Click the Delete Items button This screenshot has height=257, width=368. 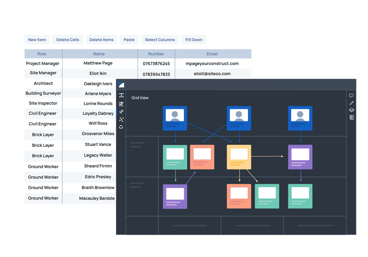coord(101,40)
